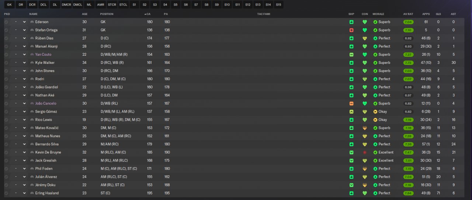Click Kyle Walker's 7.72 rating badge

point(408,63)
